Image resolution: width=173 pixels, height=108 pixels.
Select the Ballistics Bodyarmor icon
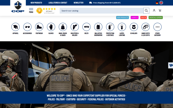point(98,27)
